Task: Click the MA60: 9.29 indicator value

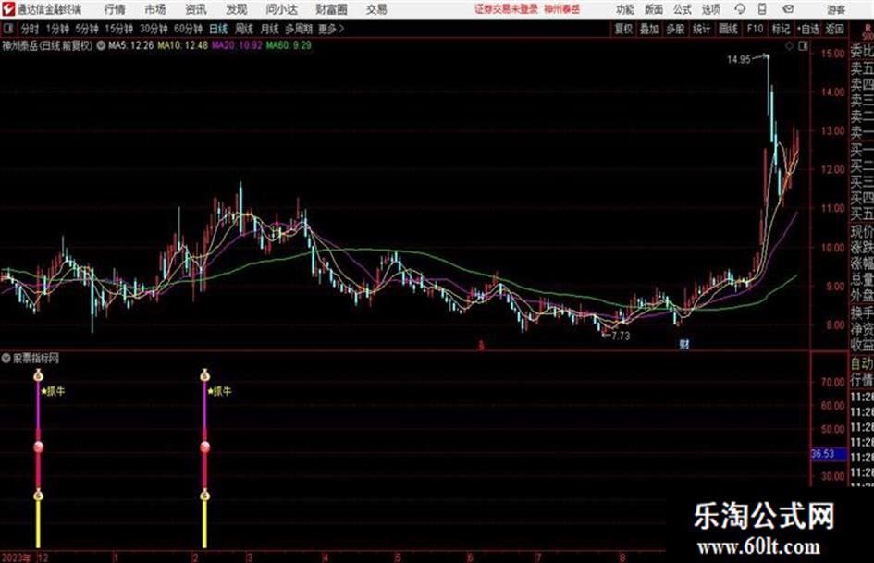Action: pos(289,45)
